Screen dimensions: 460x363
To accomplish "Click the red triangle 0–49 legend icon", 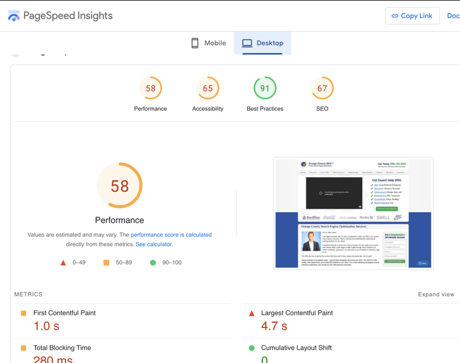I will pos(63,262).
